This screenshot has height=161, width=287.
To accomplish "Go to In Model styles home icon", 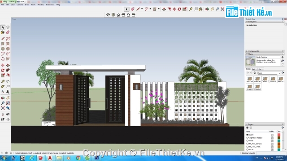I will click(255, 73).
